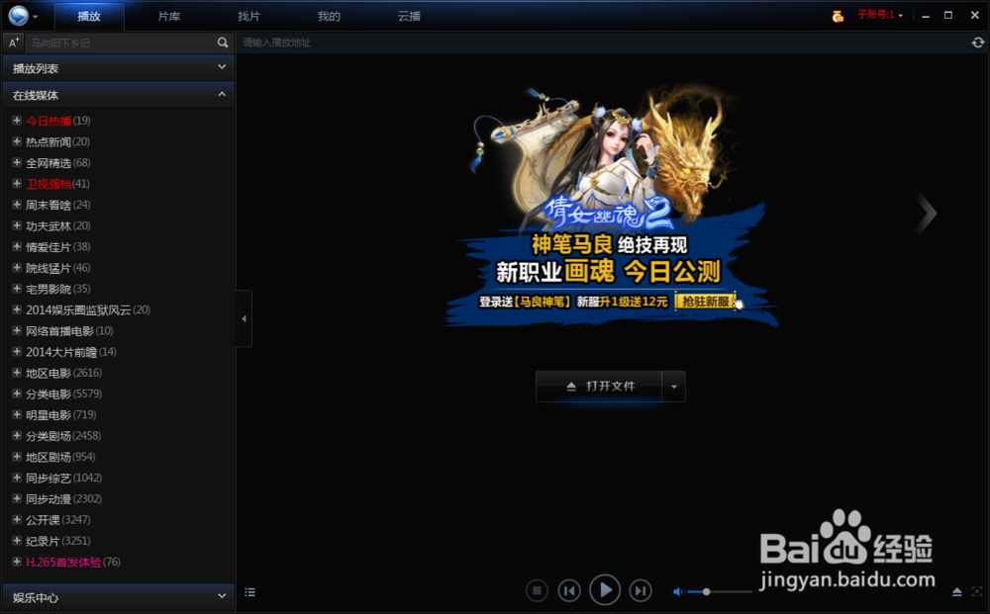Screen dimensions: 990x614
Task: Select 地区剧场 (954)
Action: coord(60,457)
